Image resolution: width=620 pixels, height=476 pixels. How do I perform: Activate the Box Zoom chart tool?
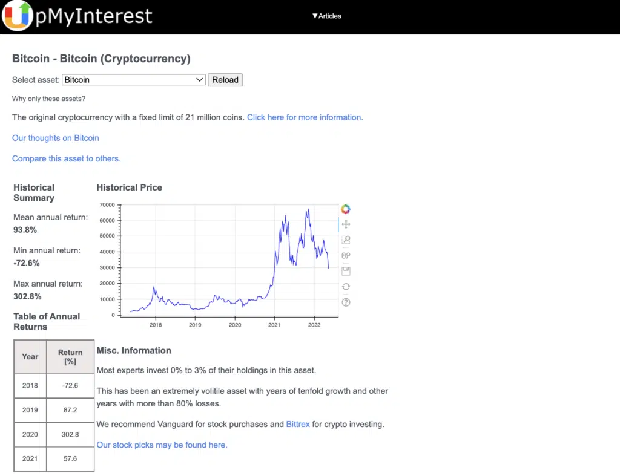(x=346, y=240)
